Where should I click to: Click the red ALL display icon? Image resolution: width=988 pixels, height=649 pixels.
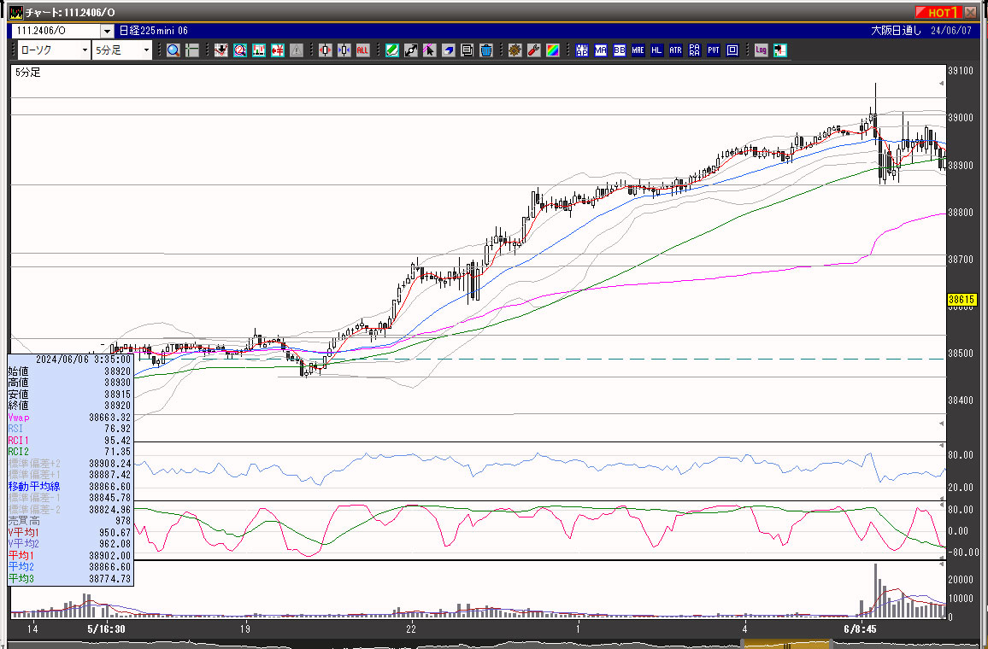(363, 50)
